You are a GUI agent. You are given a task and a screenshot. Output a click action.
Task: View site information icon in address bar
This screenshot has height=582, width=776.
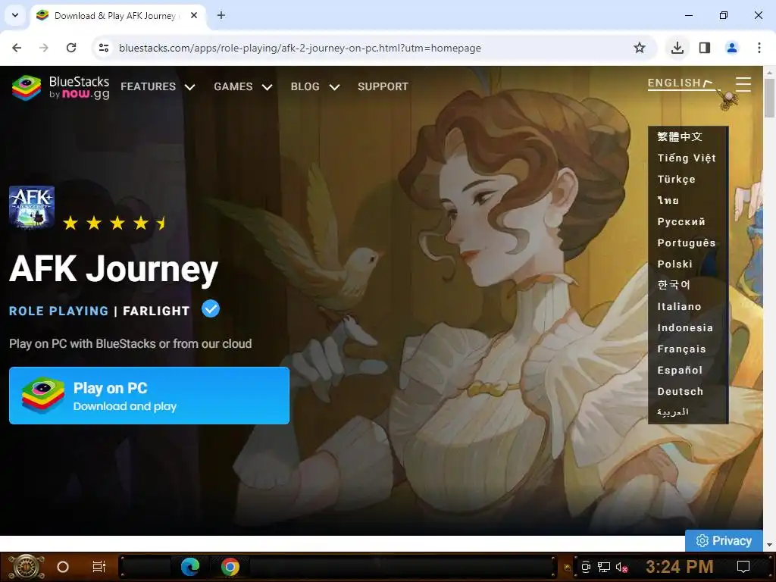tap(104, 48)
